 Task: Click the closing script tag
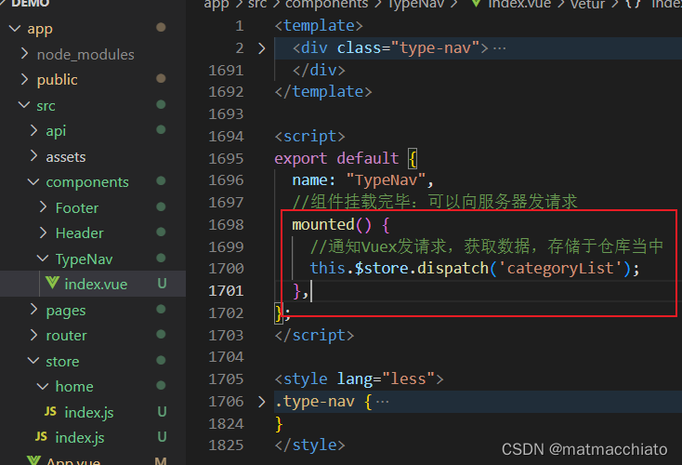pyautogui.click(x=314, y=335)
